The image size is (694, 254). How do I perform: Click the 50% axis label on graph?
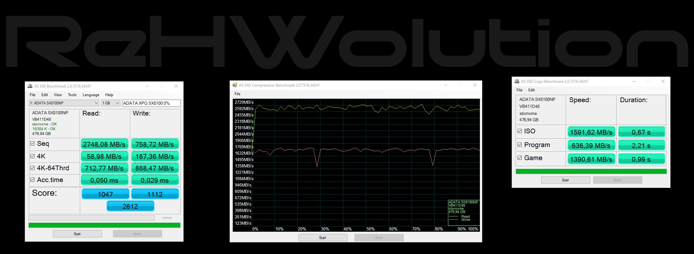(x=370, y=229)
